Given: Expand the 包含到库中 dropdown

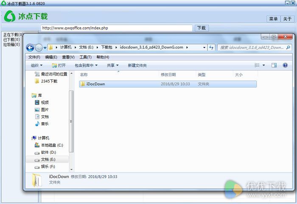Looking at the screenshot, I should click(x=86, y=65).
